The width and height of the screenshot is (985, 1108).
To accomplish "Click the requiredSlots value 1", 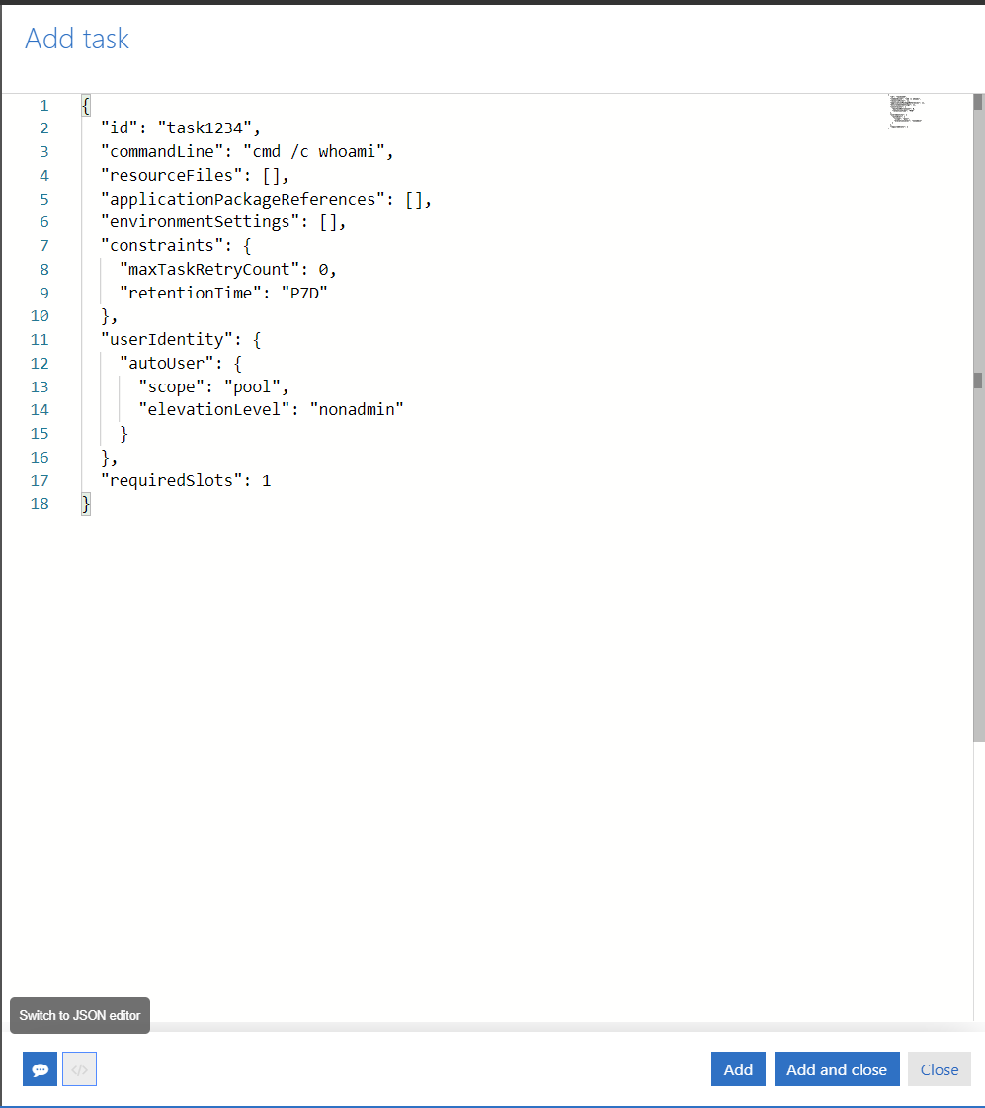I will 267,480.
